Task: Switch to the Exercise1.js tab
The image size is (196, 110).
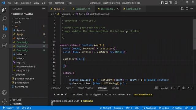Action: click(x=83, y=9)
